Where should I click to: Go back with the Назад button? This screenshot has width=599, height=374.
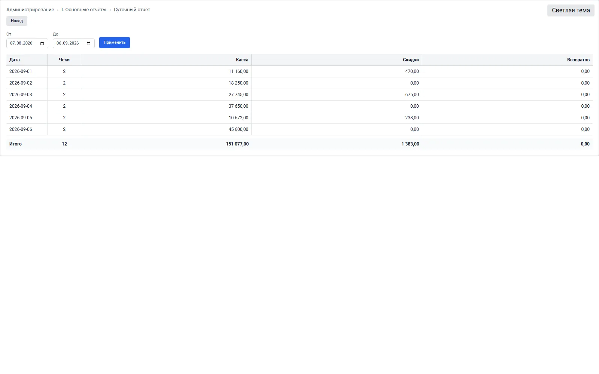click(17, 21)
